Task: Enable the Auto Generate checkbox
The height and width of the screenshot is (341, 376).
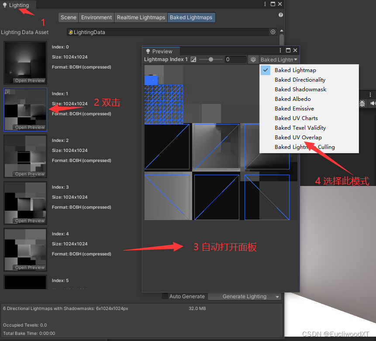Action: pos(165,296)
